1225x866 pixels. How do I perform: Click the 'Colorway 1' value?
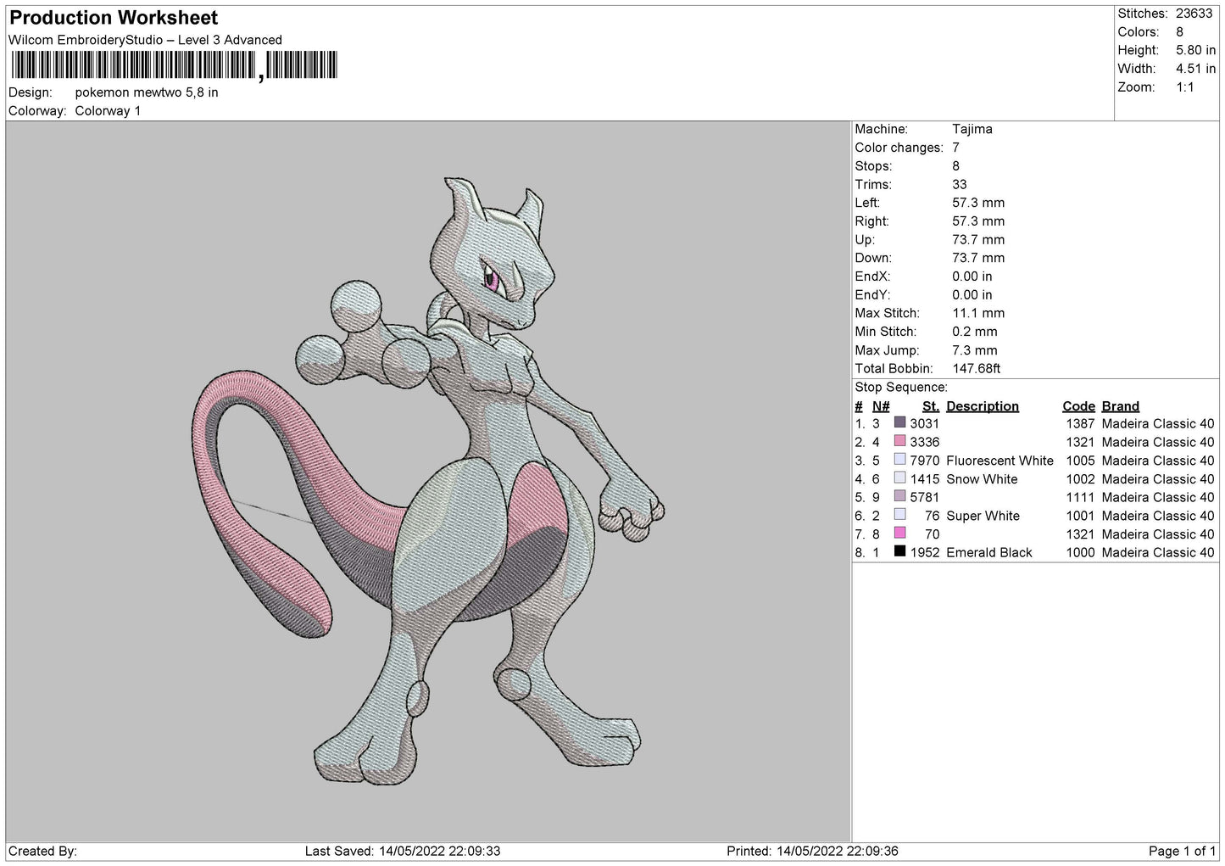coord(108,111)
